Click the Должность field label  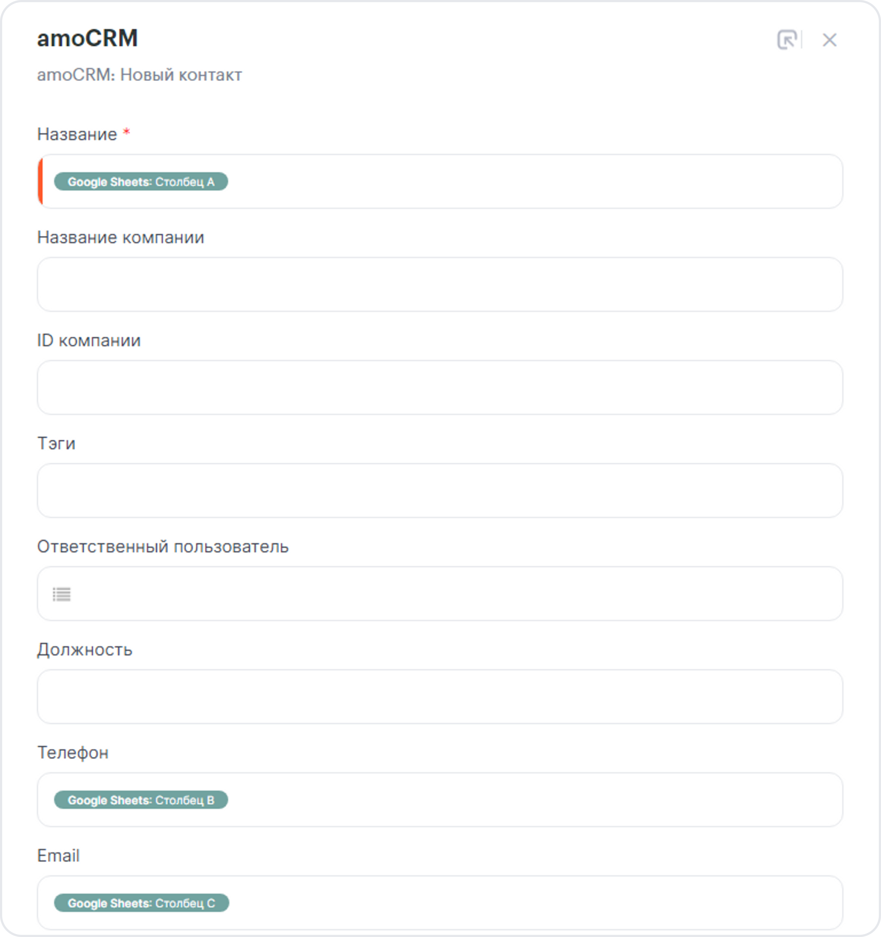pyautogui.click(x=85, y=650)
